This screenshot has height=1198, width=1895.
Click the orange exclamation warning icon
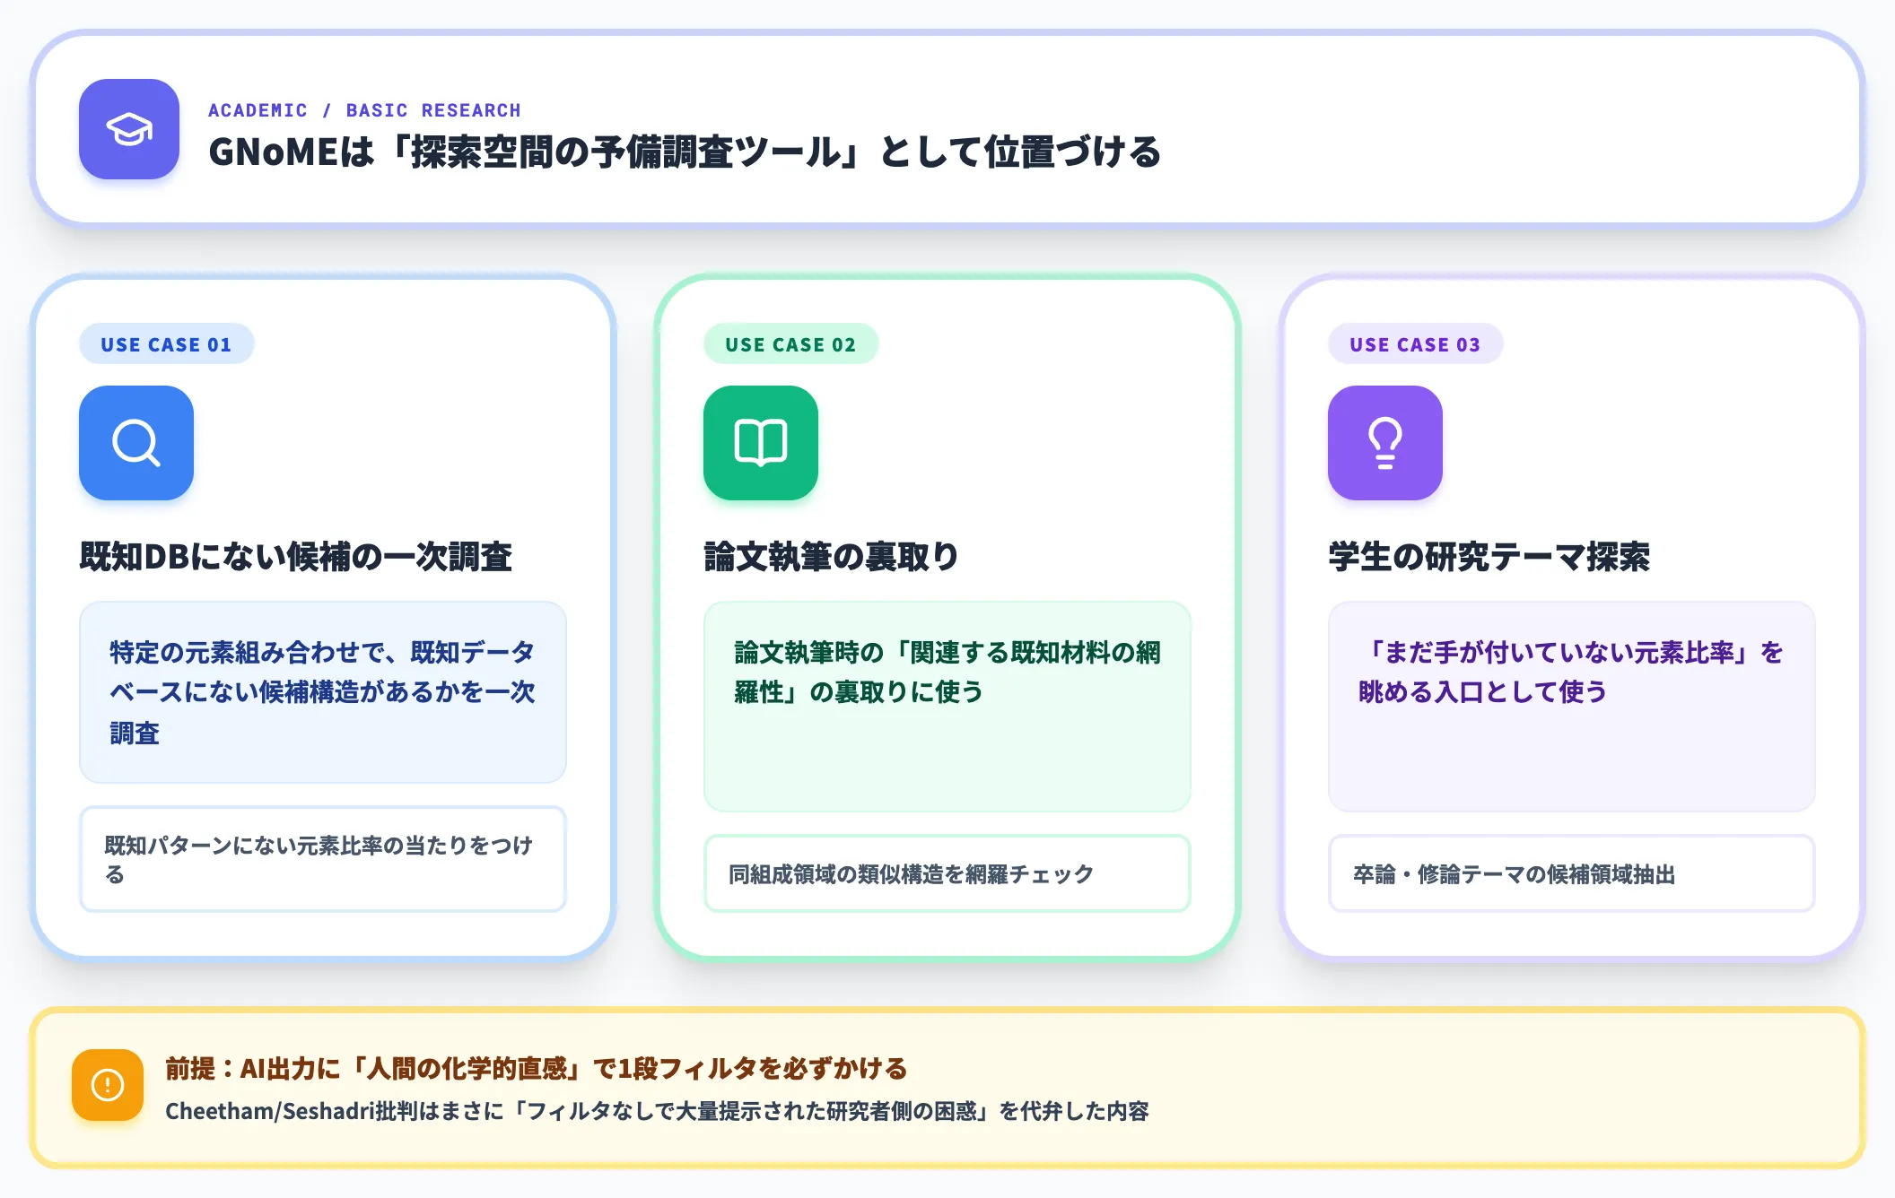108,1085
